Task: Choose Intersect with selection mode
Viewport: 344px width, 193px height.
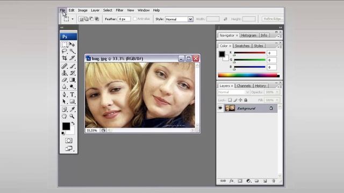Action: pos(97,19)
